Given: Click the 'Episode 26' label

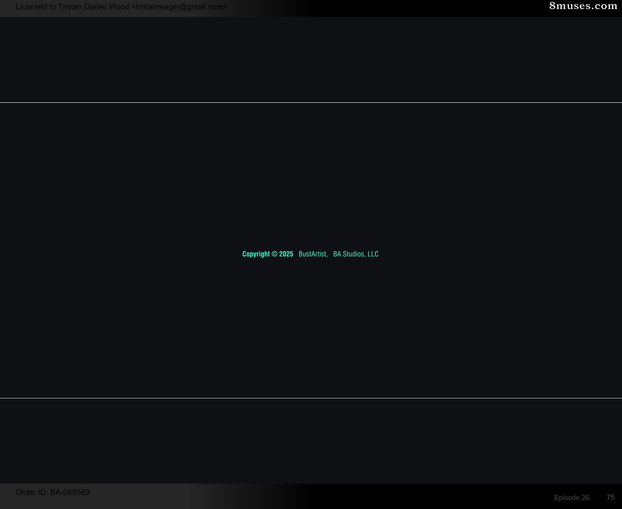Looking at the screenshot, I should [x=571, y=498].
